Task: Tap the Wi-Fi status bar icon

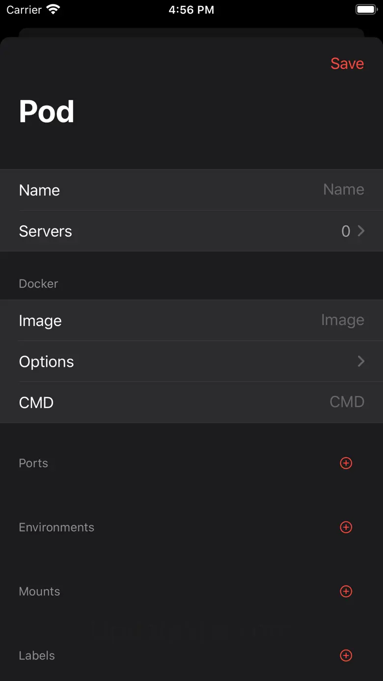Action: click(x=53, y=9)
